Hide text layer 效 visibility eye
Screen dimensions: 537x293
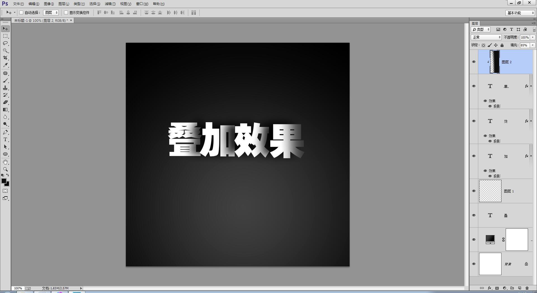(x=474, y=121)
